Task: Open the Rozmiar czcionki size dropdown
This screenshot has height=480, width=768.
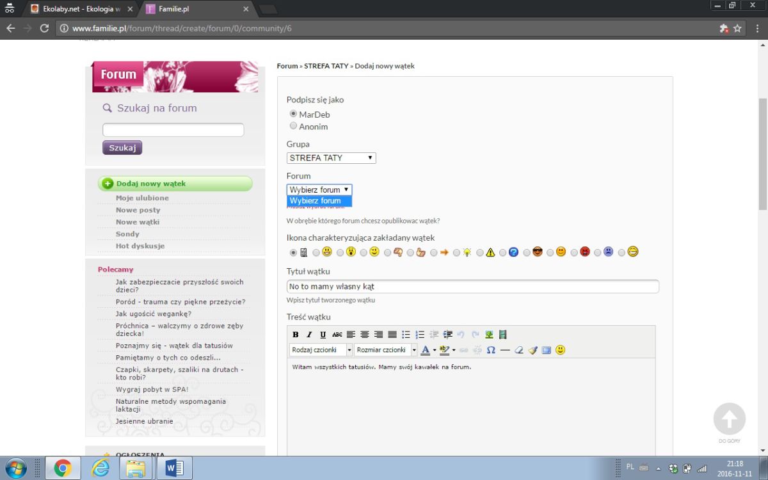Action: 386,350
